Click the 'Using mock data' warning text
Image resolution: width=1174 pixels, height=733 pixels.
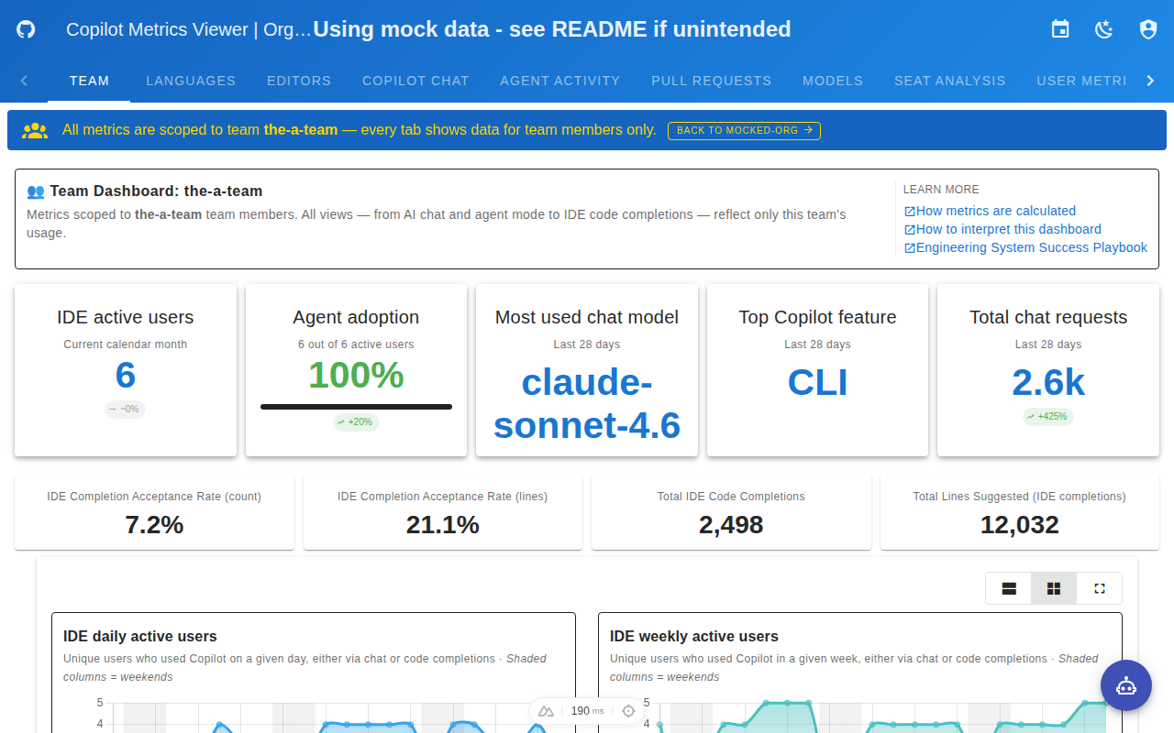coord(552,29)
